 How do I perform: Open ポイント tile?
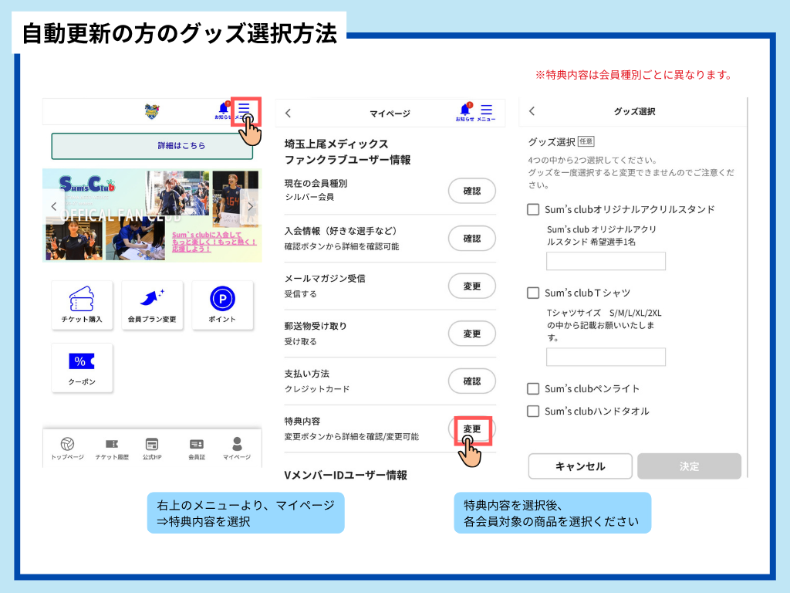(222, 305)
